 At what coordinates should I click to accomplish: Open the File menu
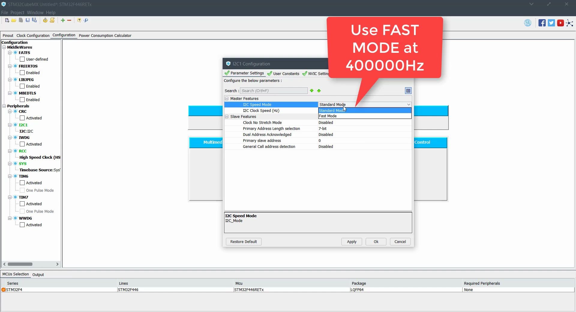pos(4,12)
